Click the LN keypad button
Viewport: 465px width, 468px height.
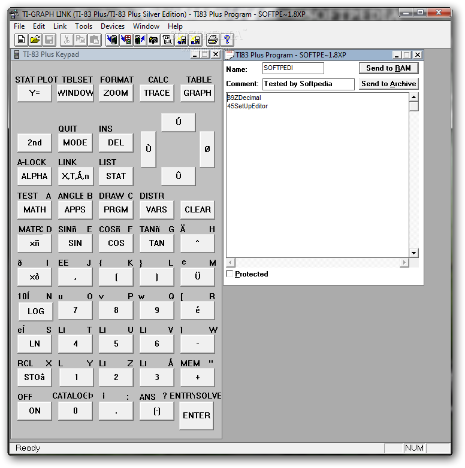(x=35, y=344)
